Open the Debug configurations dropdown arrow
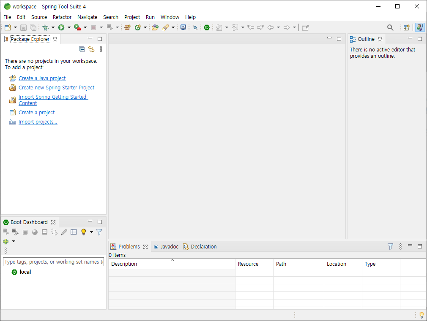427x321 pixels. pos(53,27)
